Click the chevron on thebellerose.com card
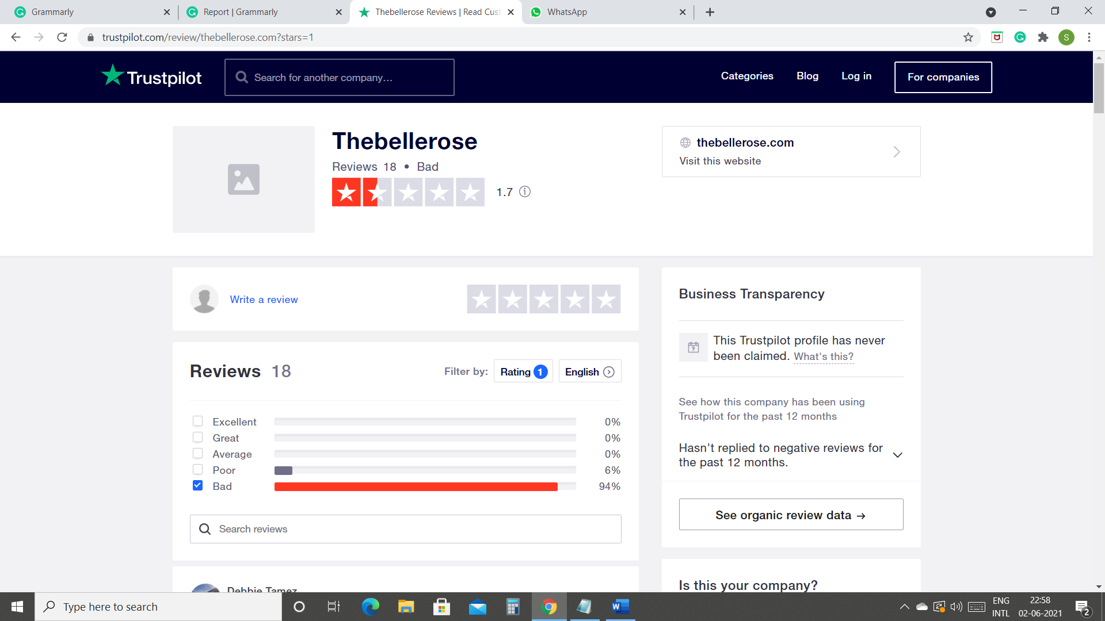 pos(897,152)
